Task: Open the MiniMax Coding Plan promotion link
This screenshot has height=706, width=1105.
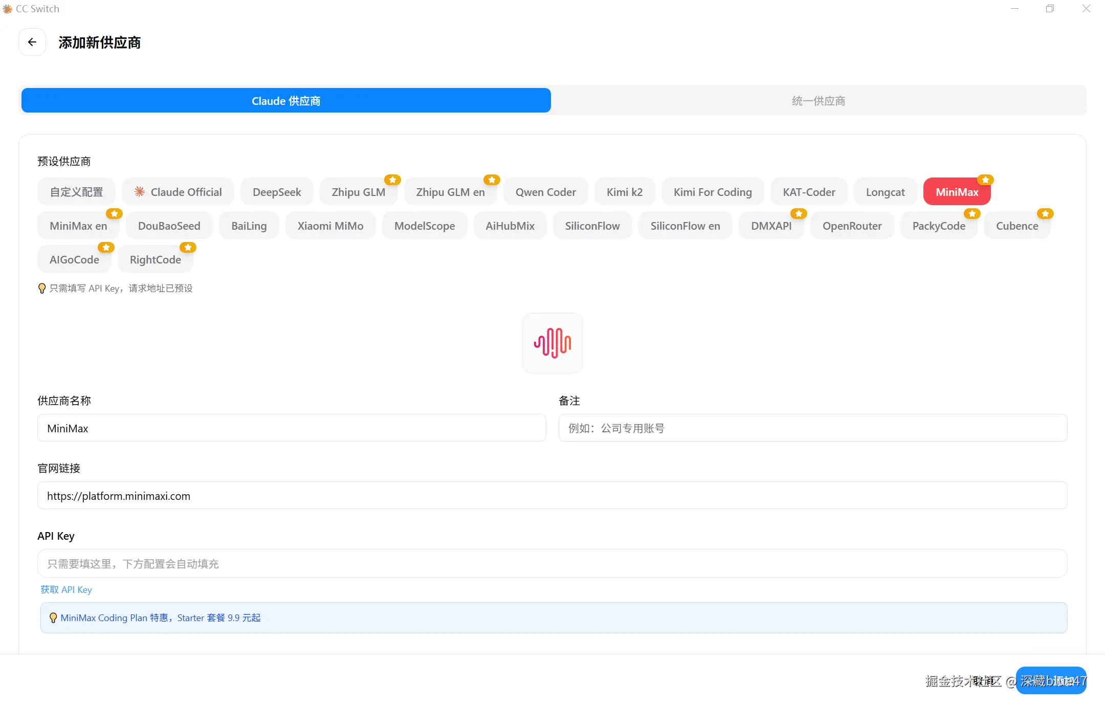Action: [161, 617]
